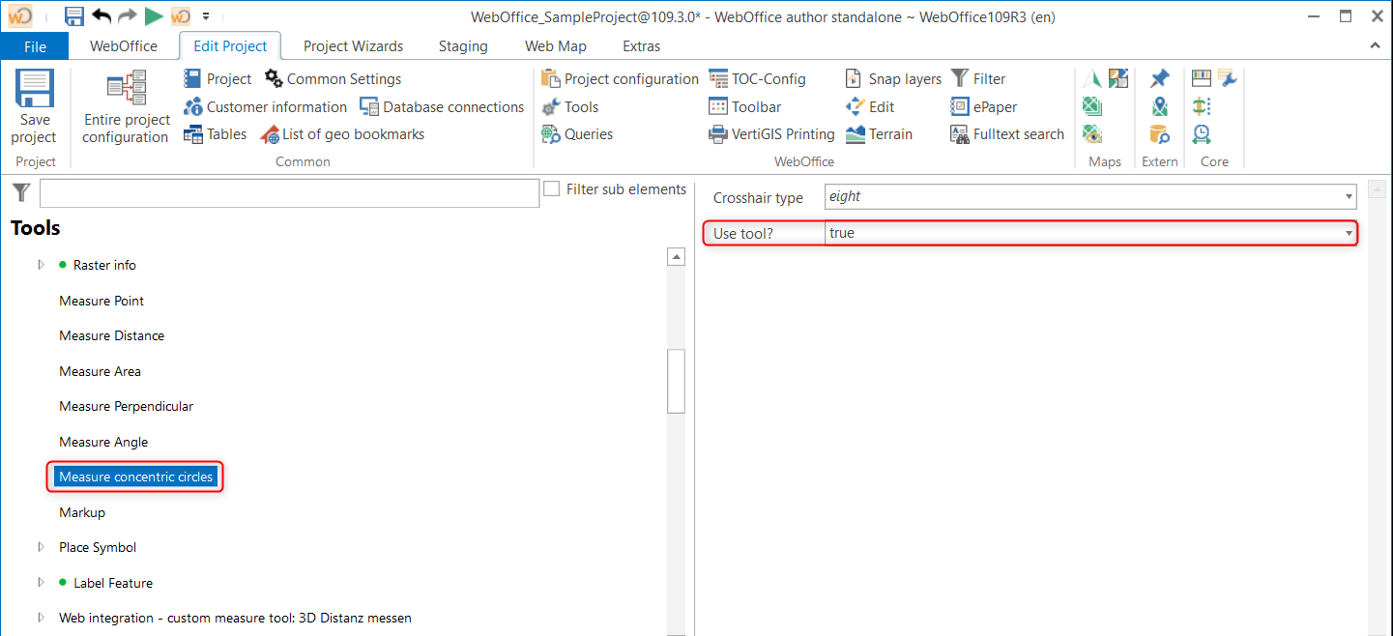Viewport: 1393px width, 636px height.
Task: Toggle the Filter sub elements checkbox
Action: point(553,188)
